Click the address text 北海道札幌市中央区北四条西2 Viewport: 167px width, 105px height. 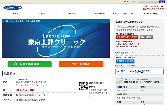point(31,82)
